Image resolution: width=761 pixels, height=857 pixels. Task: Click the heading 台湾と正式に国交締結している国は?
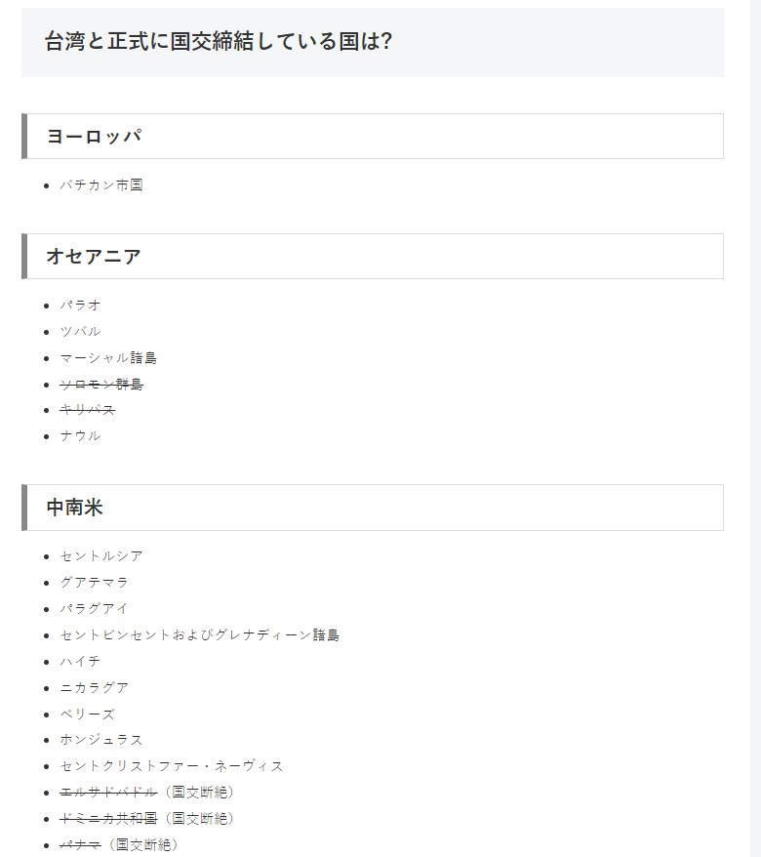tap(218, 42)
